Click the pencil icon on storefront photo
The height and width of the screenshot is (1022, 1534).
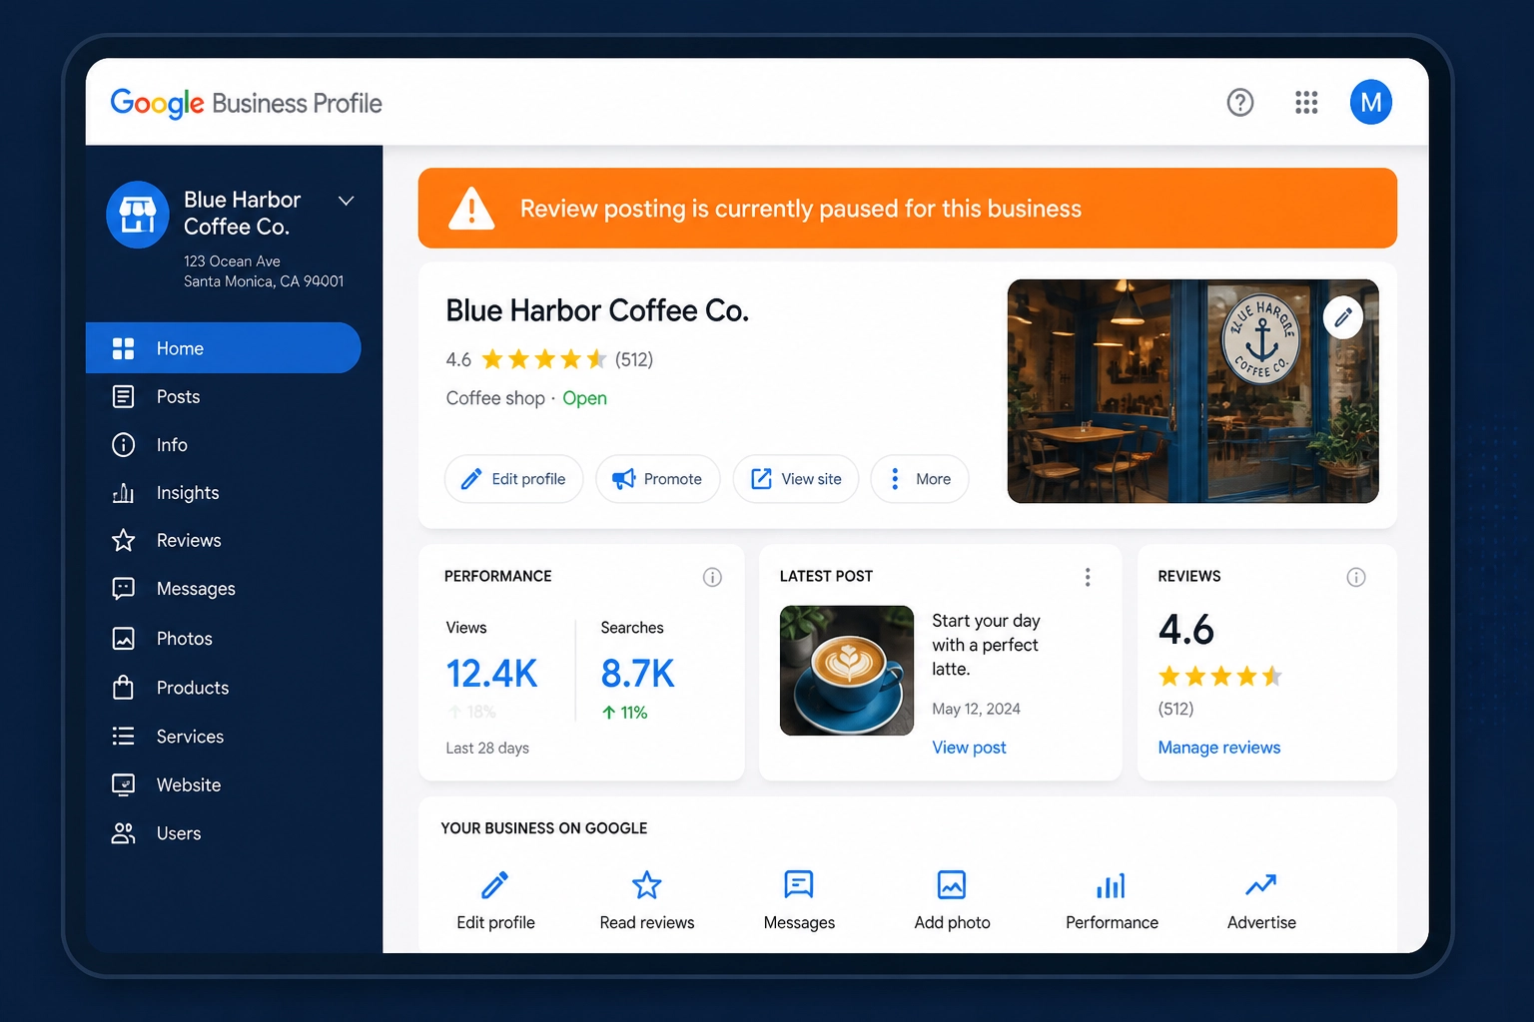[x=1343, y=317]
